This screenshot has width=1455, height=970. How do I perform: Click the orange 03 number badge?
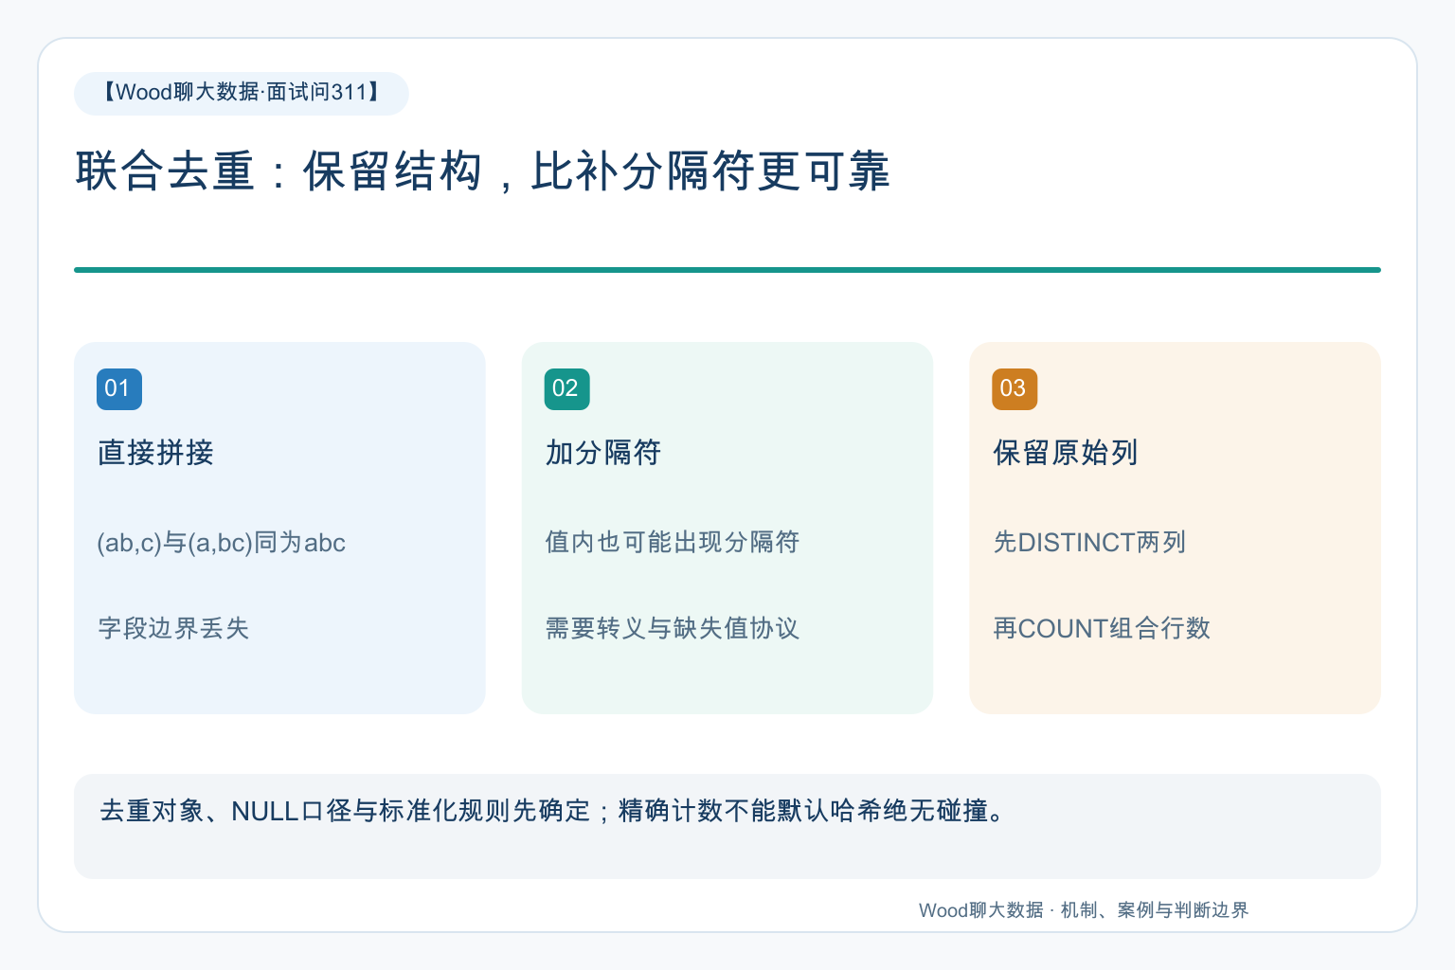pyautogui.click(x=1015, y=388)
